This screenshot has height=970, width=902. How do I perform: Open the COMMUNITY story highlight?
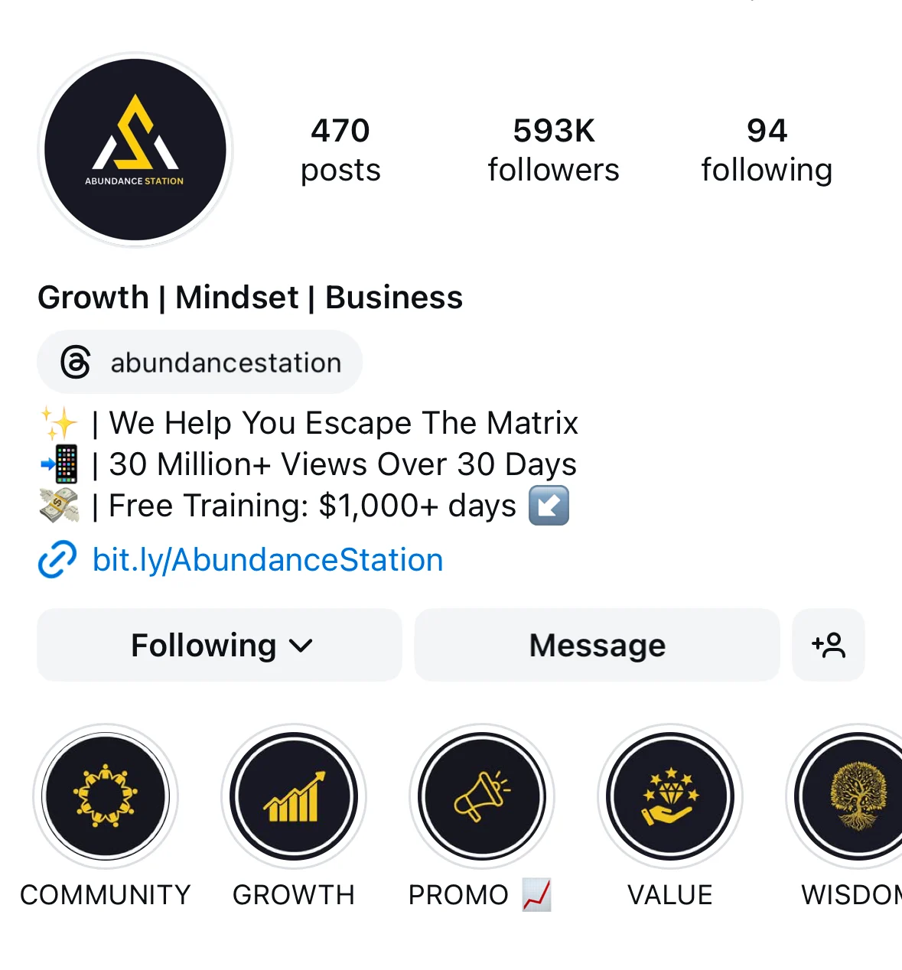106,796
